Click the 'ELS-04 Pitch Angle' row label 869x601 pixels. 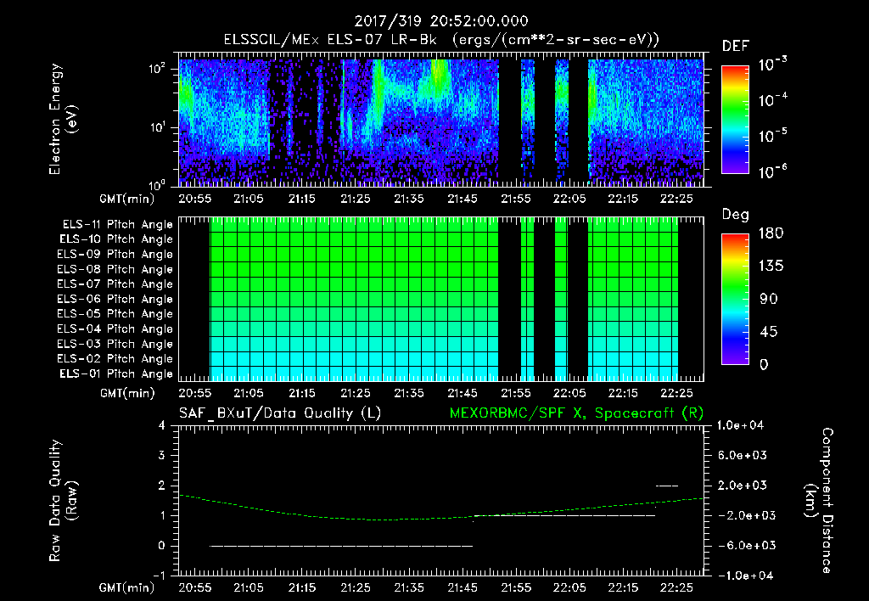115,329
